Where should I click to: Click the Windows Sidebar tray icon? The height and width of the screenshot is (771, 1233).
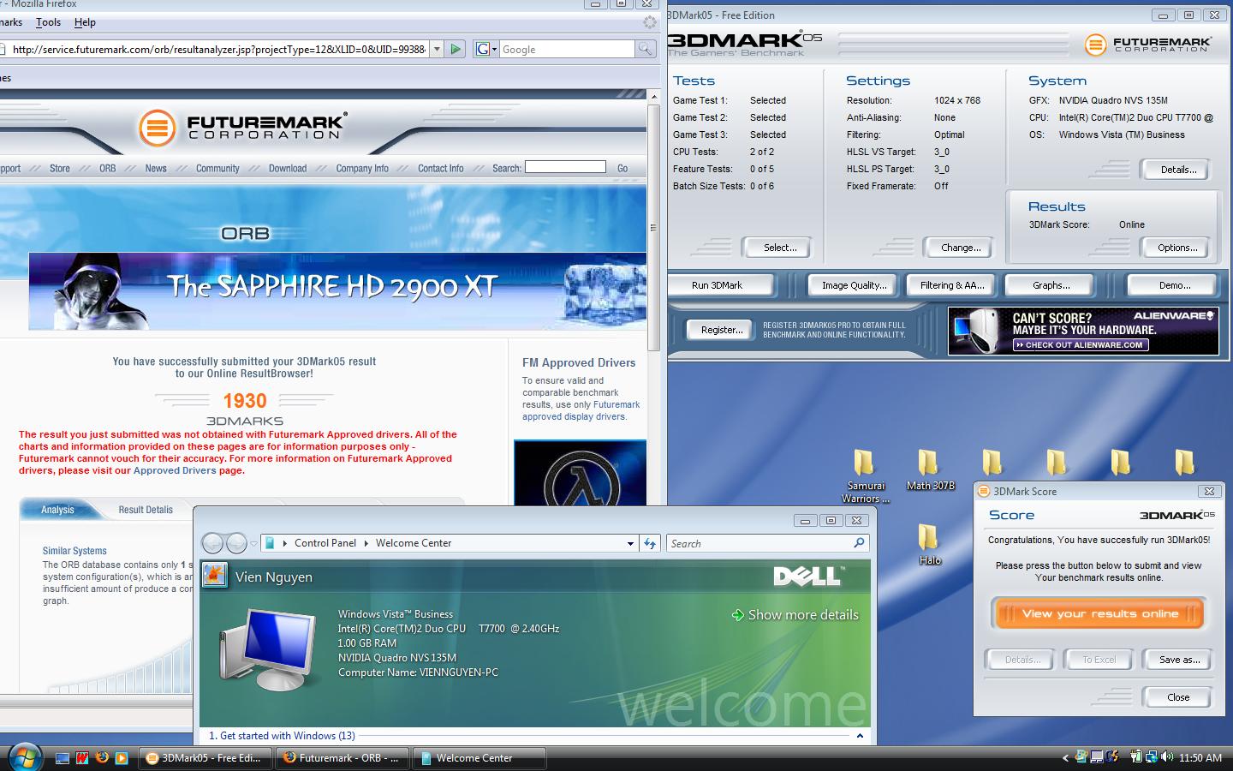pos(1081,756)
